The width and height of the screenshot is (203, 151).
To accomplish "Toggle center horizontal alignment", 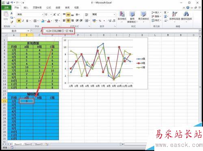I will tap(68, 21).
